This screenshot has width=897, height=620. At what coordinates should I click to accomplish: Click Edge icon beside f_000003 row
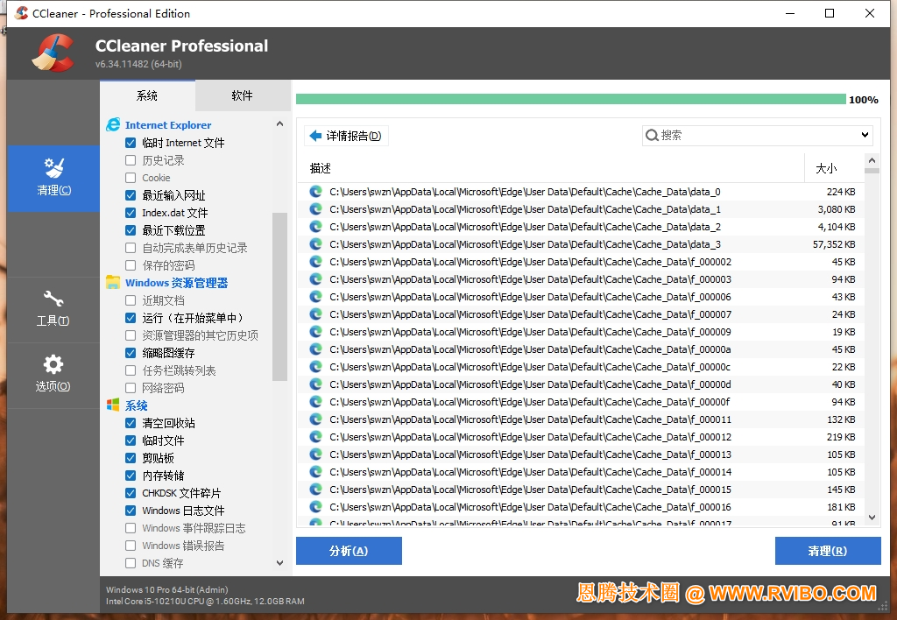click(315, 279)
